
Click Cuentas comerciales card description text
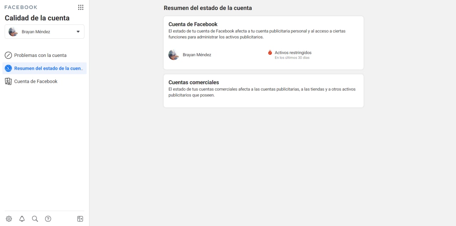pos(262,92)
